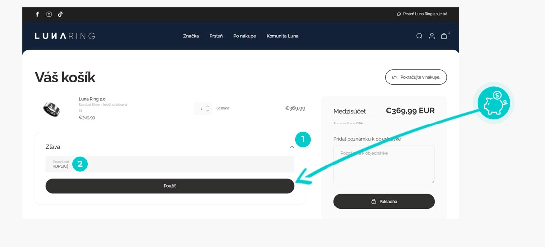Screen dimensions: 545x247
Task: Open the Po nákupe menu item
Action: [x=245, y=36]
